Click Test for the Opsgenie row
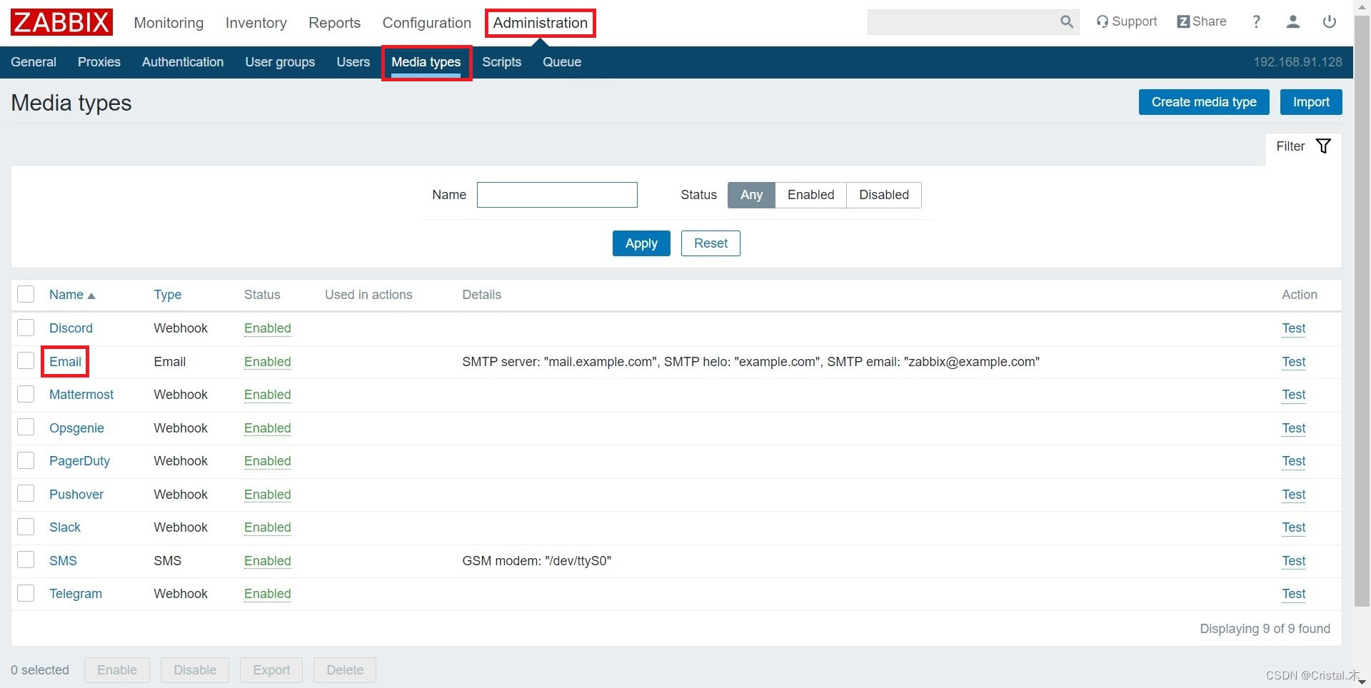1371x688 pixels. [x=1293, y=428]
